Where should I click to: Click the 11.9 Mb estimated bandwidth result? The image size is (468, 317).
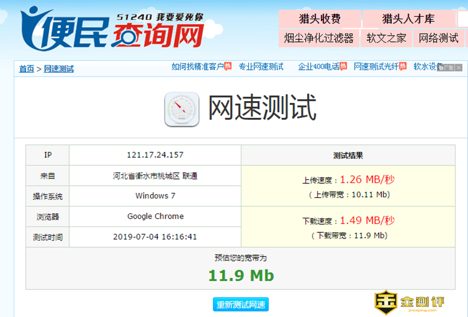241,275
